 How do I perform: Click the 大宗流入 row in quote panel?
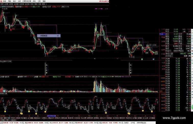(178, 56)
